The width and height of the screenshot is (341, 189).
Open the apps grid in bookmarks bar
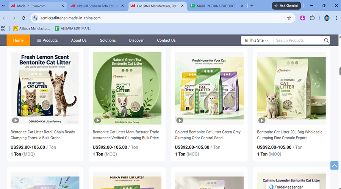click(3, 28)
